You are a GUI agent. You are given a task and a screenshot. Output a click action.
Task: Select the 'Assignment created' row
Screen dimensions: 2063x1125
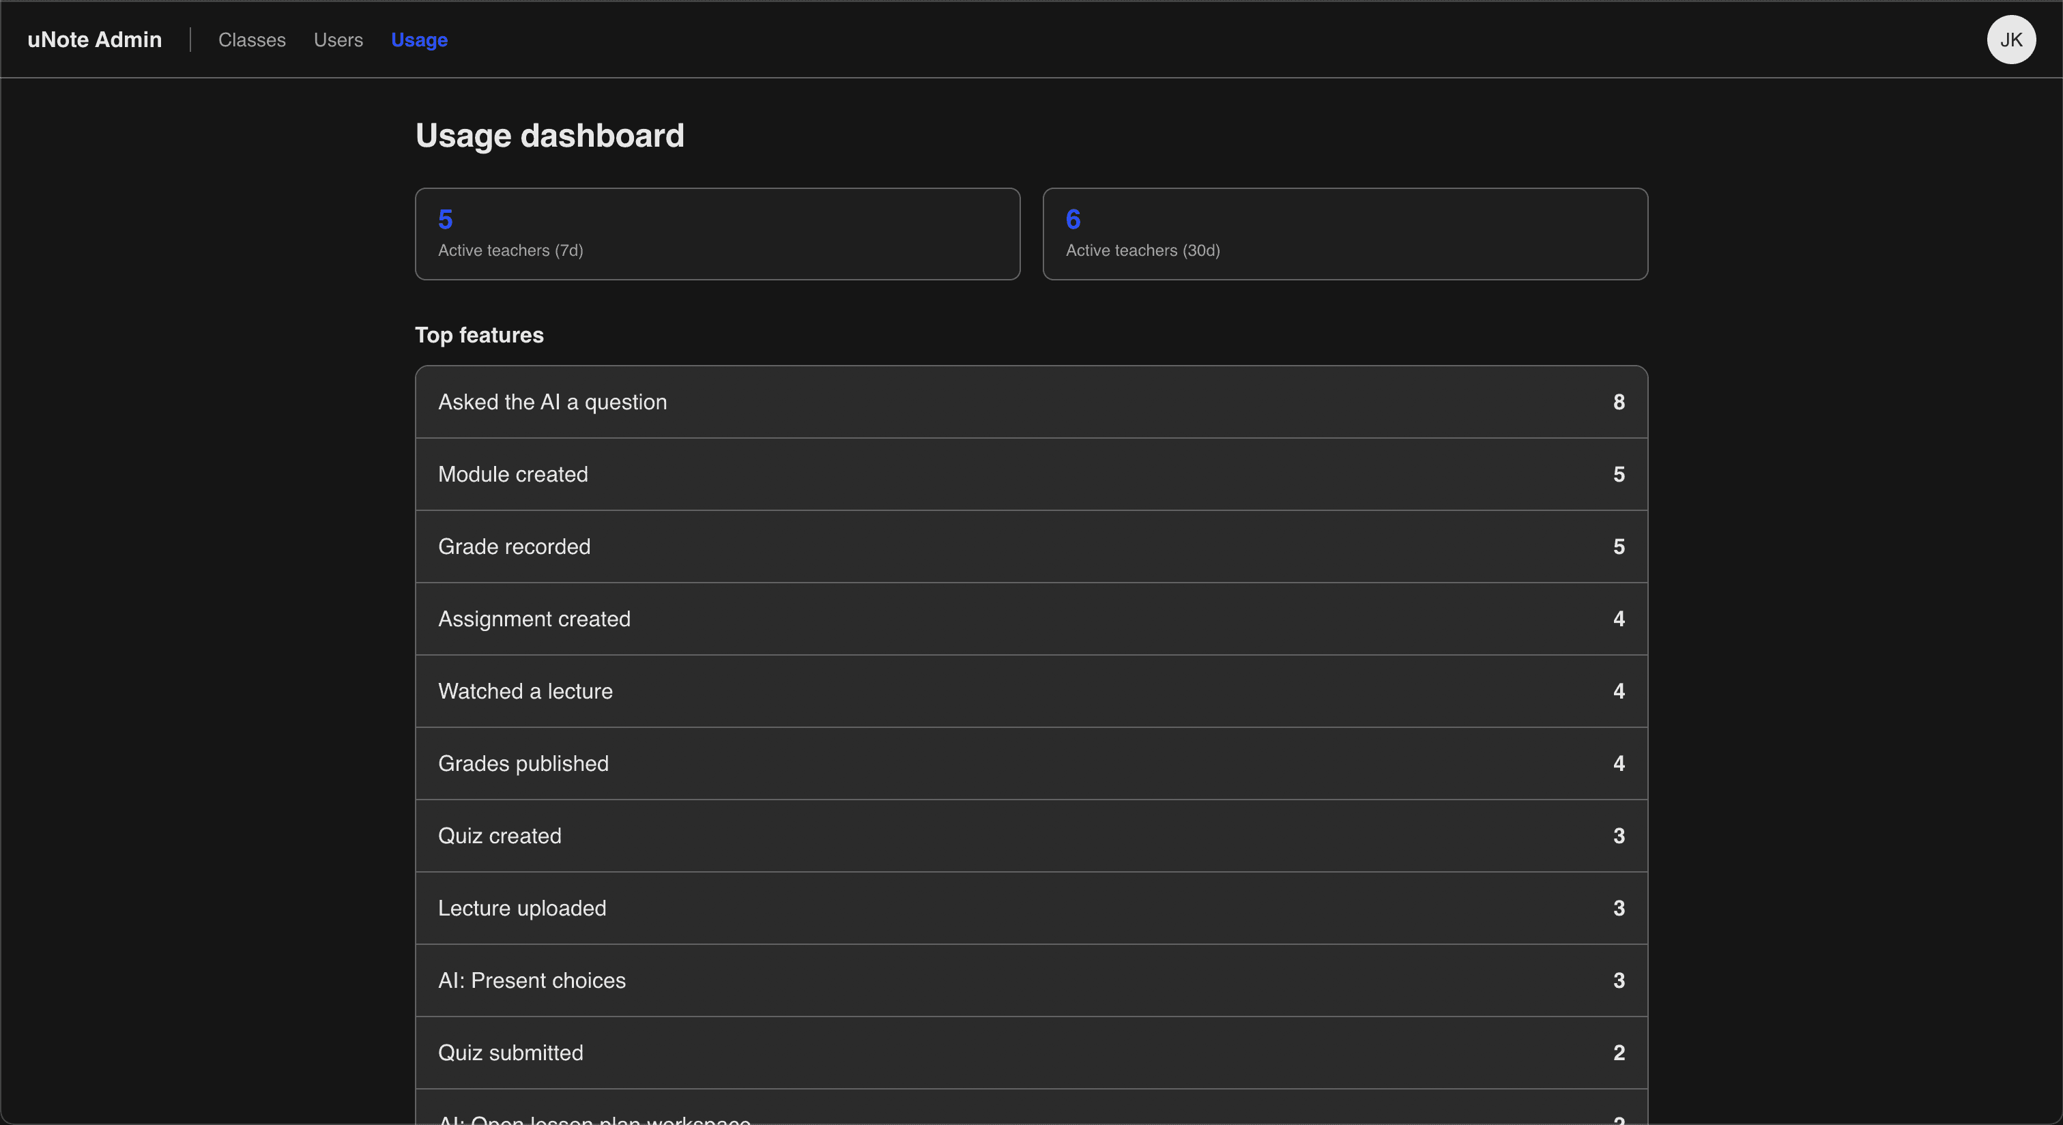point(1030,619)
